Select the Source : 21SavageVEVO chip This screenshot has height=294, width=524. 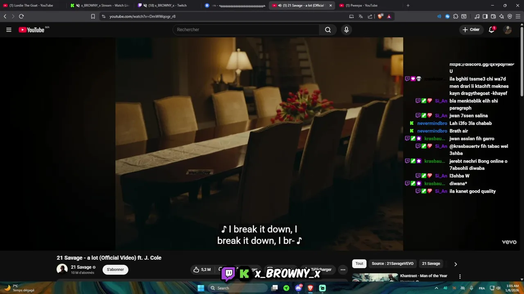[x=392, y=264]
